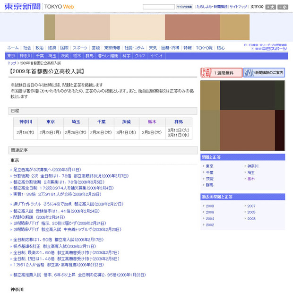Increase text size with the +大 button

coord(270,7)
